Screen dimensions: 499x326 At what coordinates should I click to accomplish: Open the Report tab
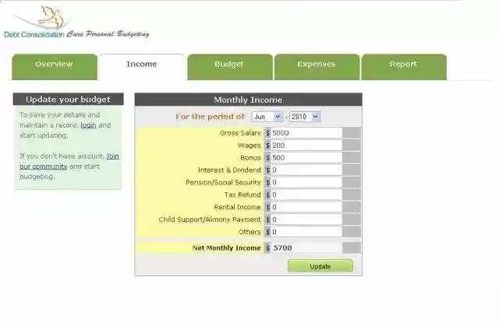404,67
